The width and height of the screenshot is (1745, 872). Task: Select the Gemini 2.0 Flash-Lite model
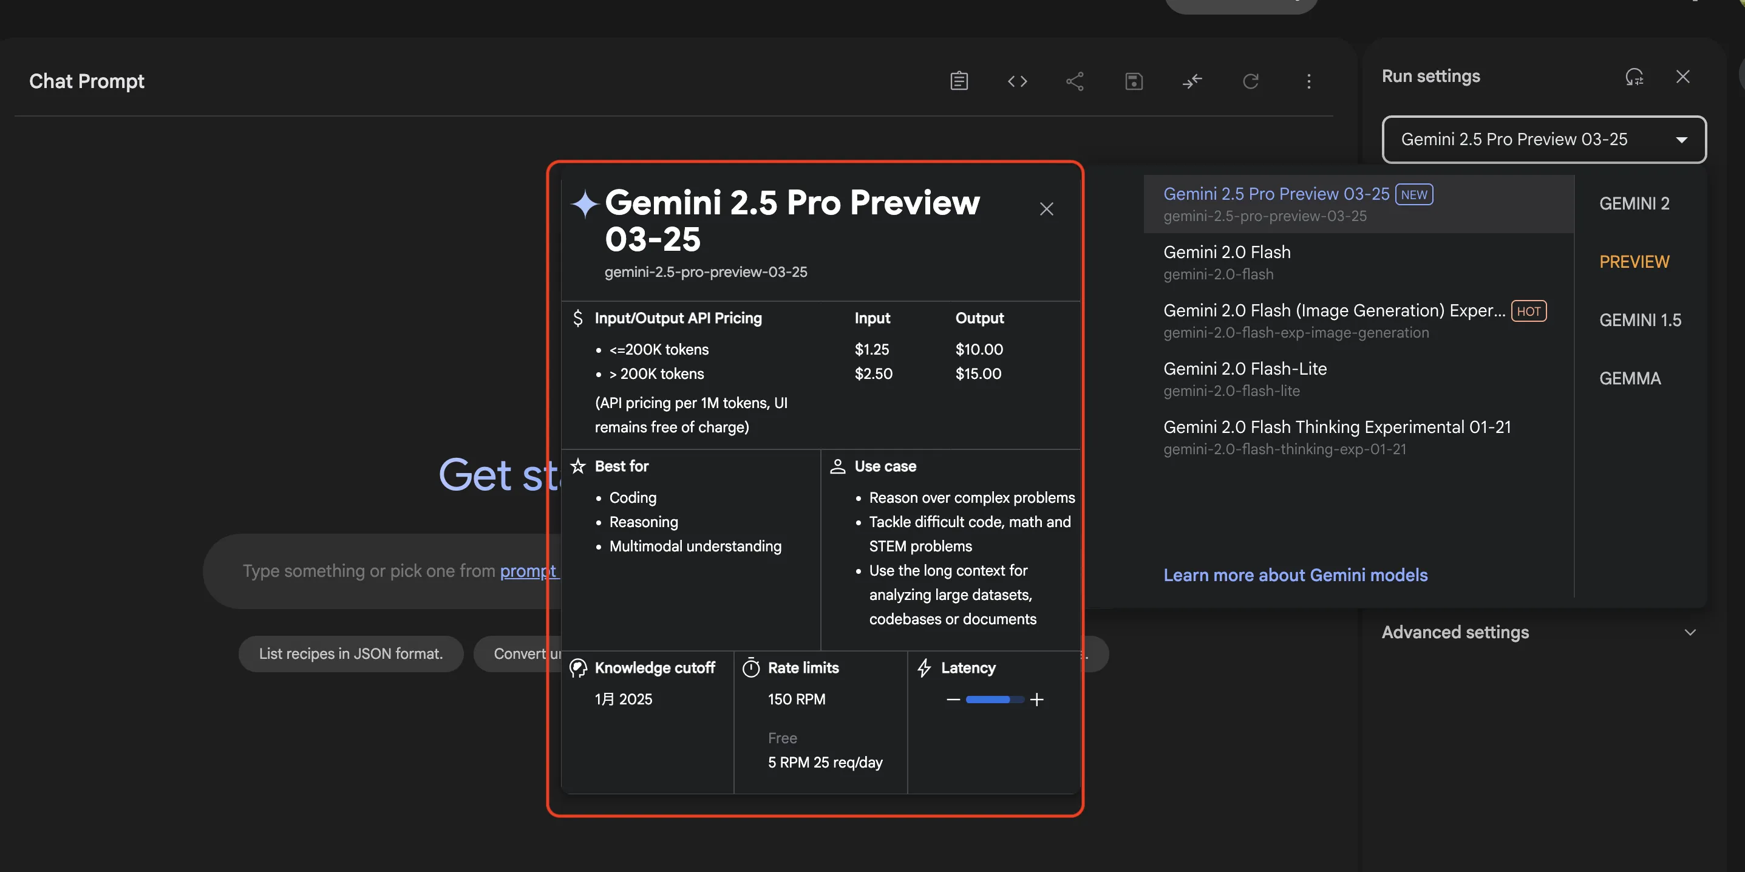(x=1358, y=379)
